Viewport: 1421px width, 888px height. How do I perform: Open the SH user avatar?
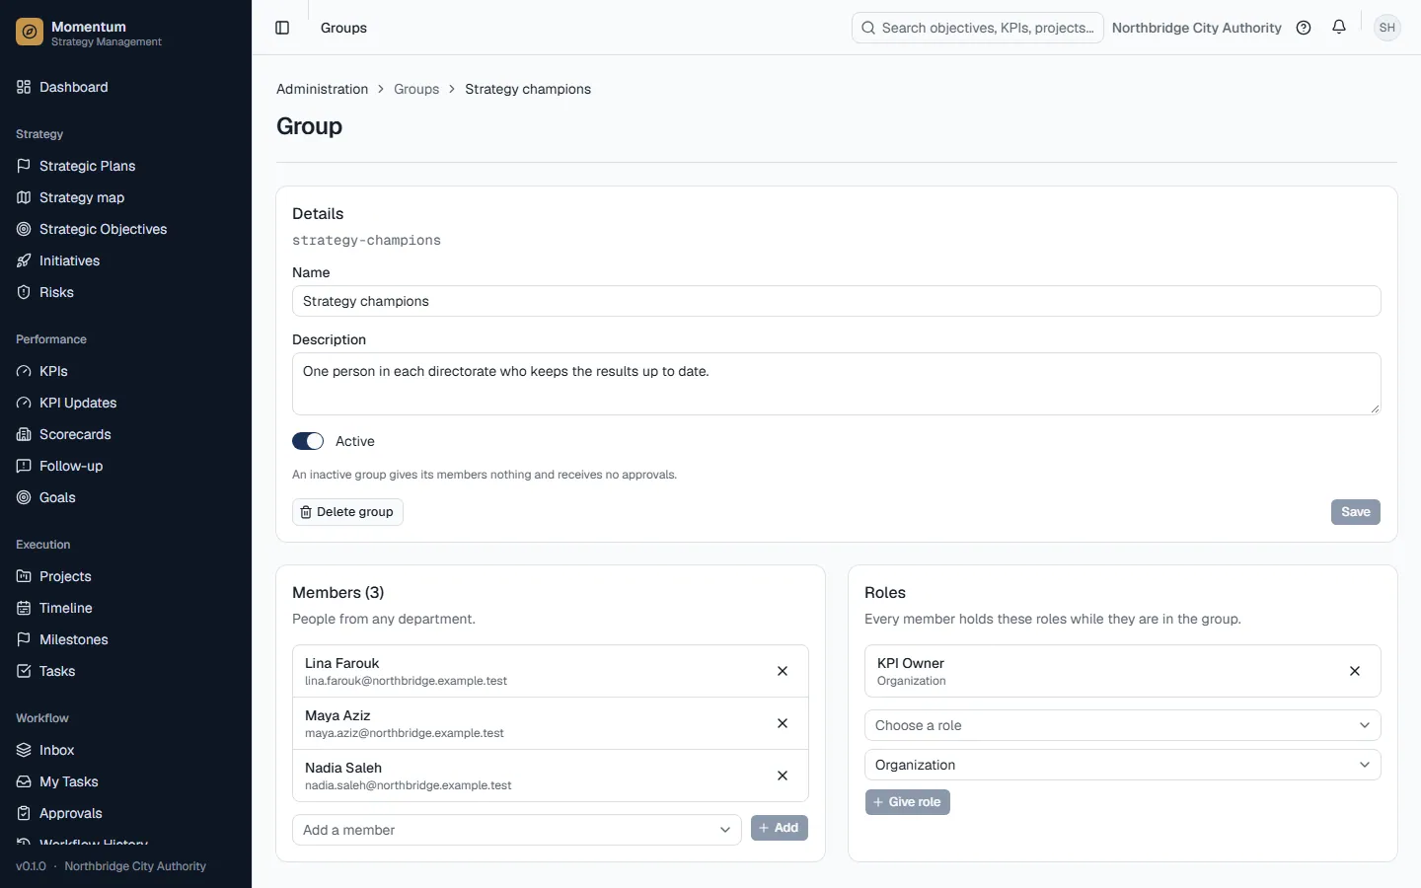click(x=1387, y=28)
